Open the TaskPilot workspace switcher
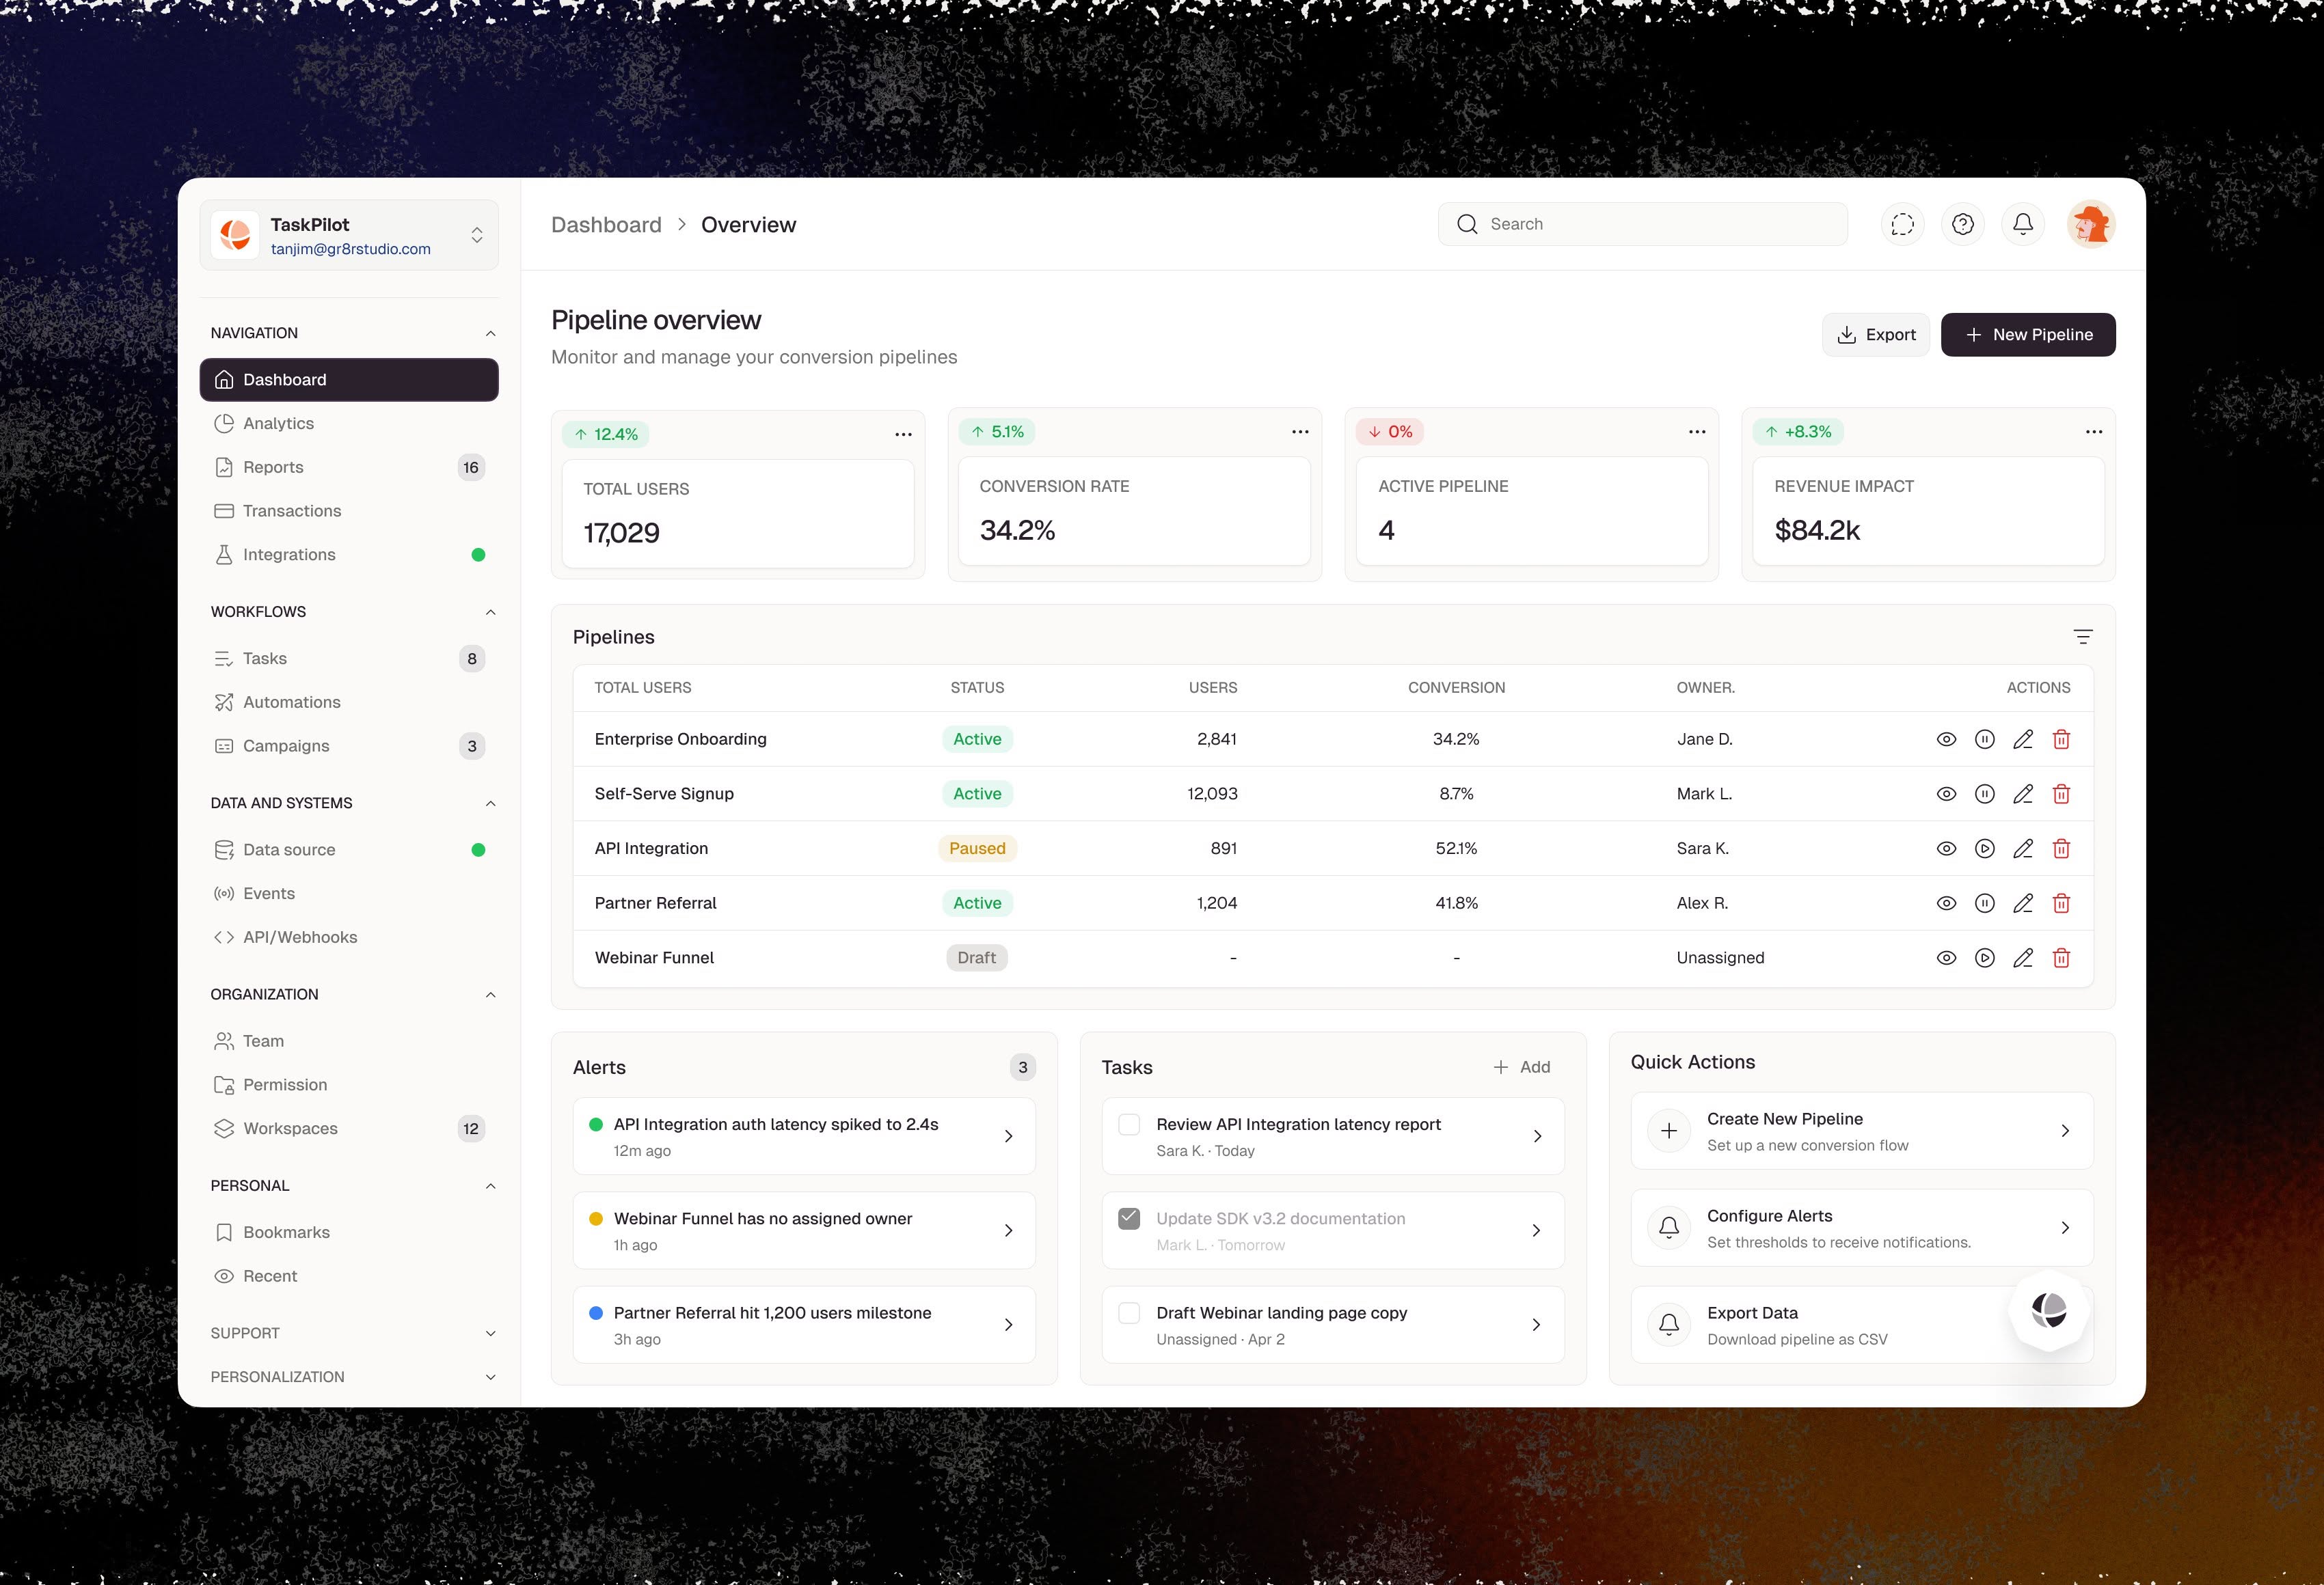This screenshot has width=2324, height=1585. coord(476,235)
